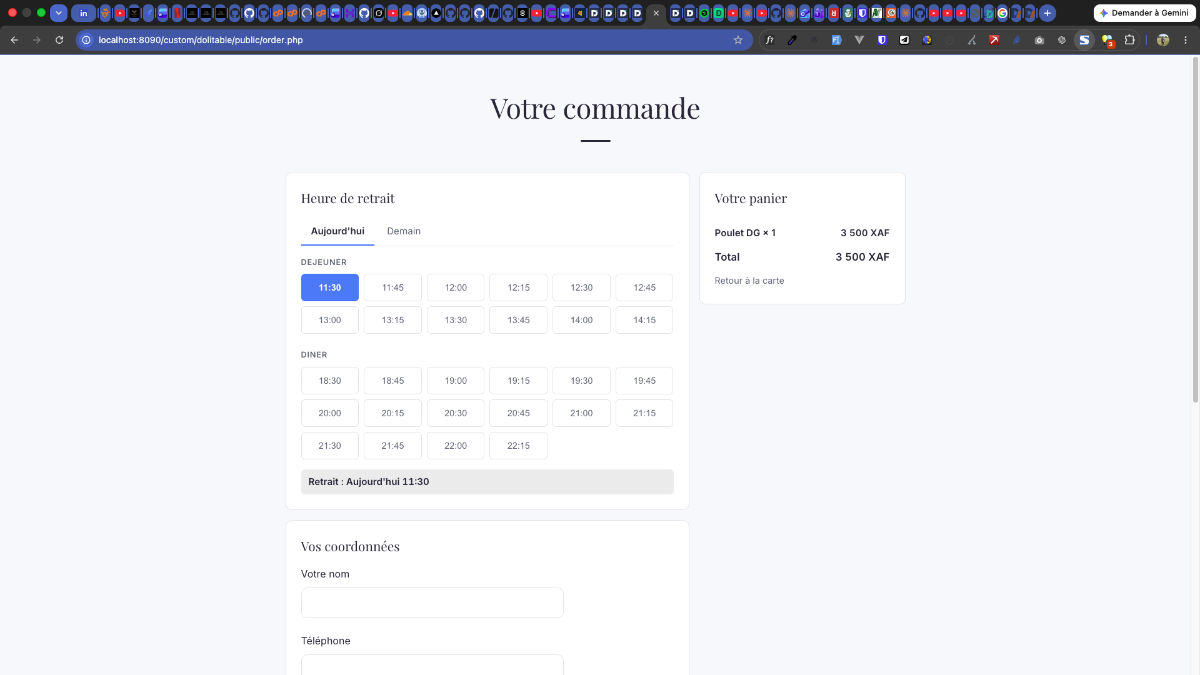Screen dimensions: 1200x675
Task: Open the user profile avatar menu
Action: coord(1163,40)
